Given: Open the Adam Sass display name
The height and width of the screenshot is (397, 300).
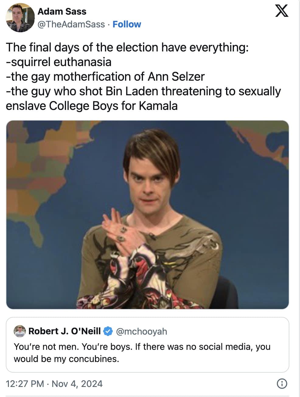Looking at the screenshot, I should pyautogui.click(x=62, y=12).
